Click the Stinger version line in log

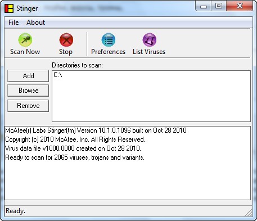[x=96, y=130]
